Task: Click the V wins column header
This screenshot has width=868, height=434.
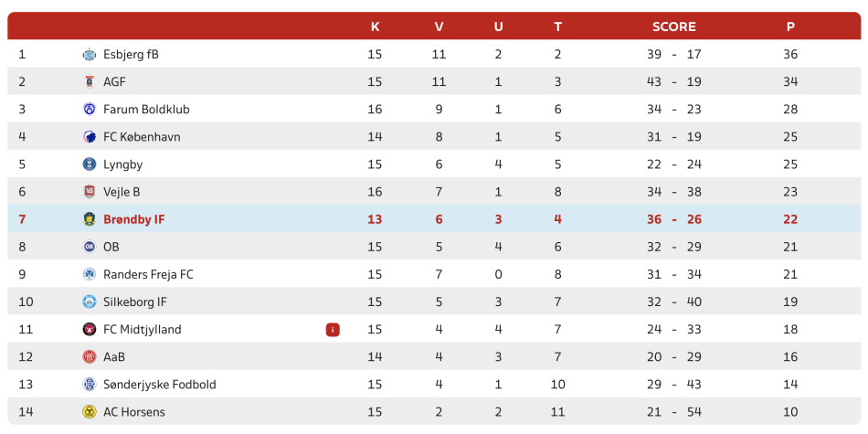Action: point(439,26)
